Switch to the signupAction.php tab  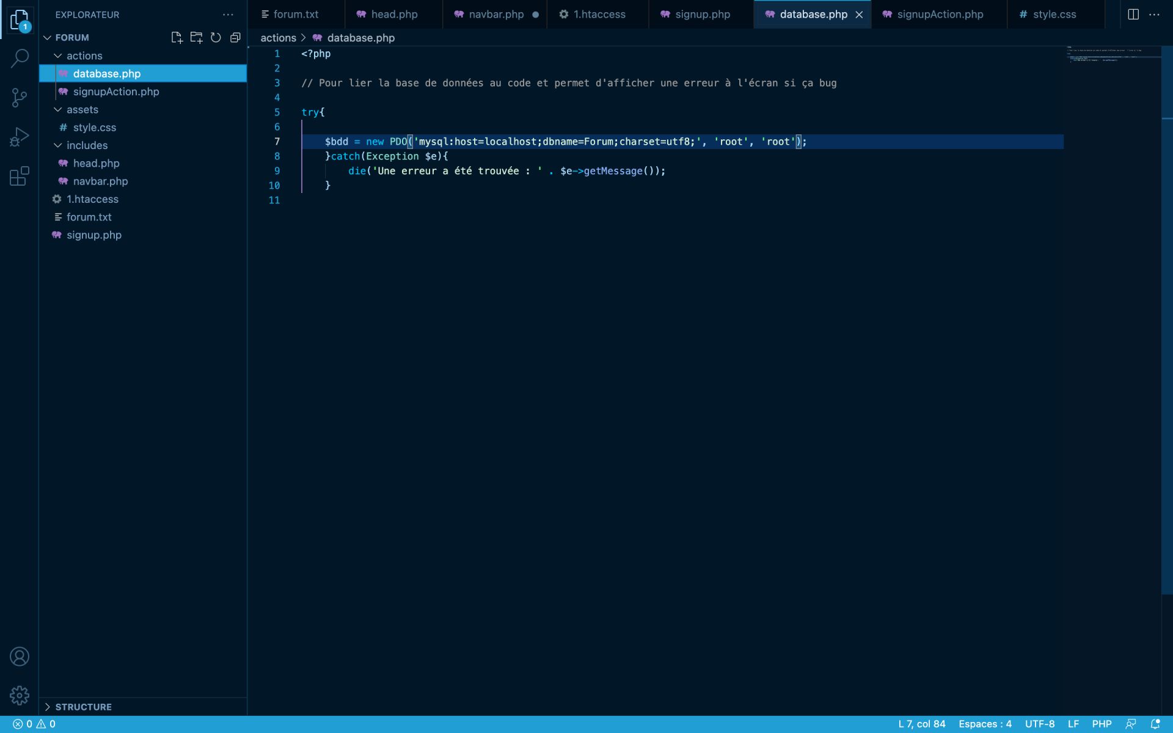pyautogui.click(x=940, y=14)
